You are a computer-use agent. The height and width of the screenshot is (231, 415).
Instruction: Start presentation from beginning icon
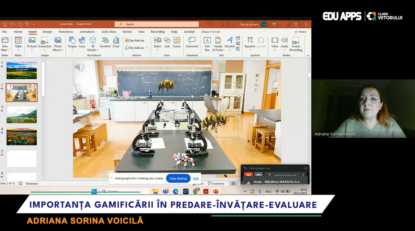(27, 24)
